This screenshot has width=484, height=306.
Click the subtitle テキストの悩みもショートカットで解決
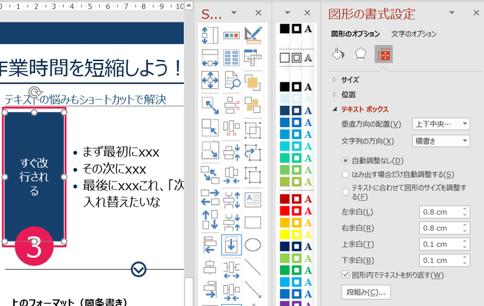pyautogui.click(x=85, y=100)
